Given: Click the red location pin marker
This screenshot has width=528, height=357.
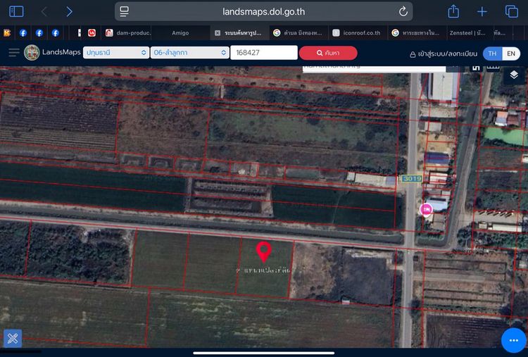Looking at the screenshot, I should (x=264, y=251).
